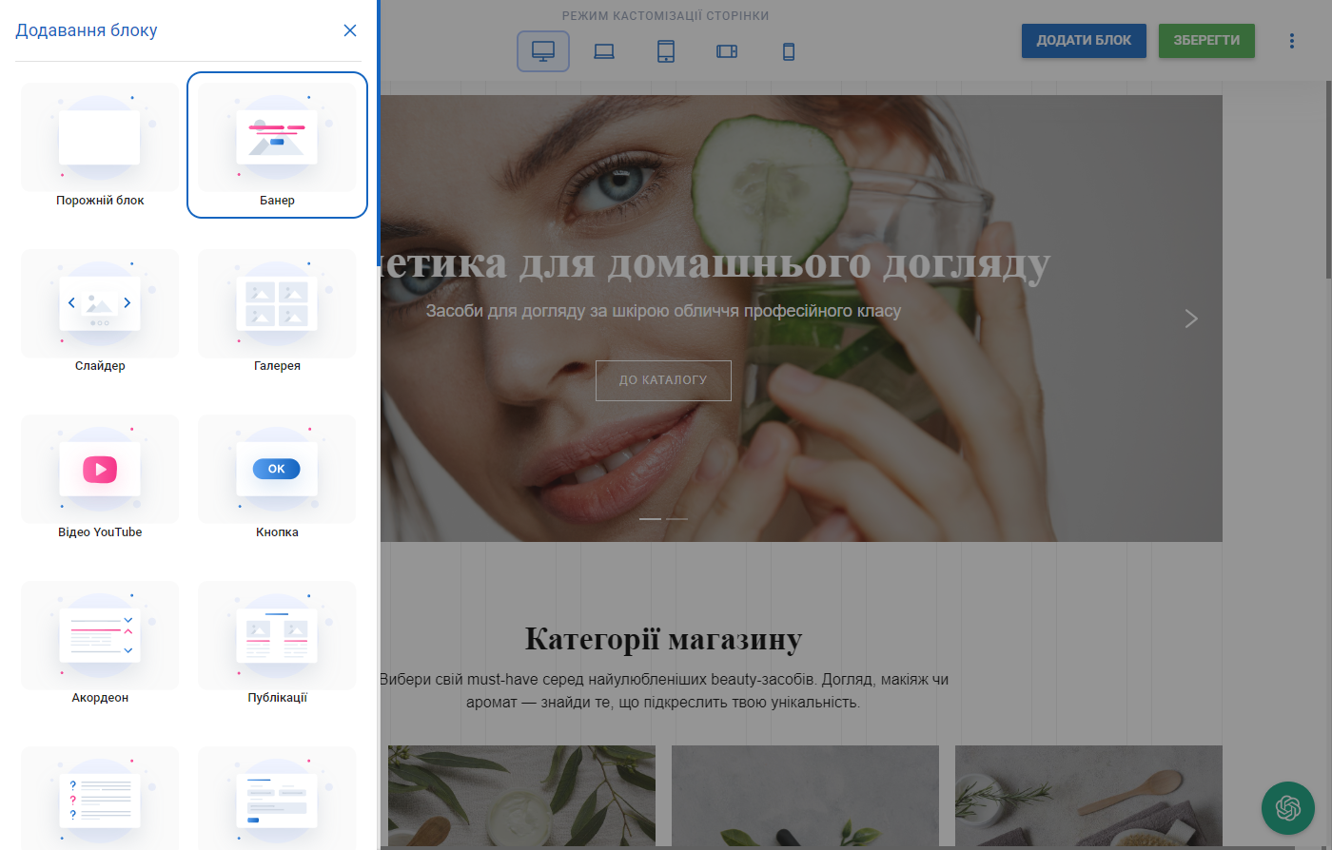Switch to tablet preview mode
This screenshot has width=1332, height=850.
(665, 51)
